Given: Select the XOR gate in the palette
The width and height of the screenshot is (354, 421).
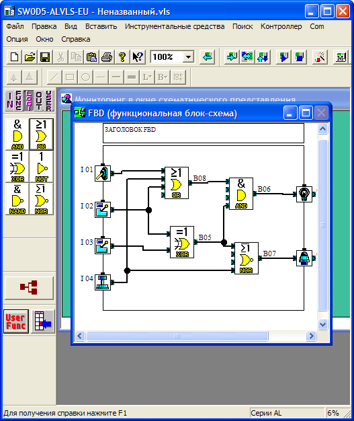Looking at the screenshot, I should point(17,167).
